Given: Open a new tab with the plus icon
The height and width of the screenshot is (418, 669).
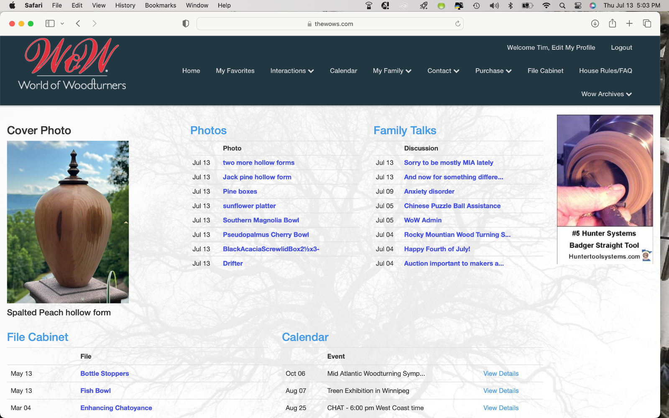Looking at the screenshot, I should click(x=629, y=23).
